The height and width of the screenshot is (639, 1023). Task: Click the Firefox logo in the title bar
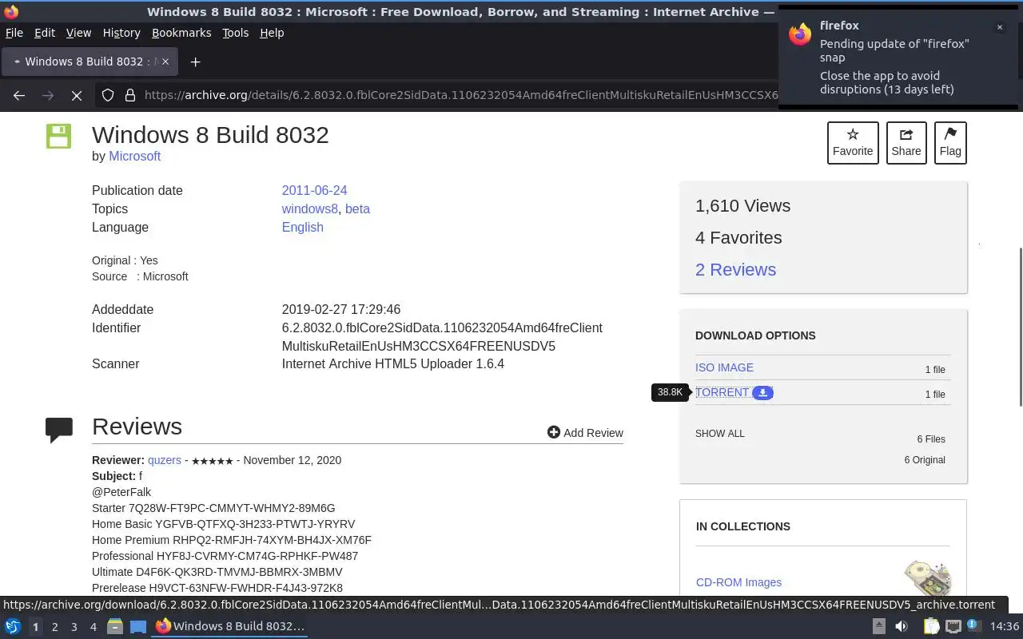11,11
